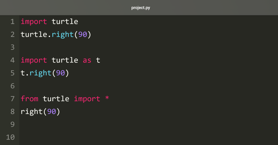
Task: Place cursor on 'import' keyword on line 1
Action: click(x=34, y=22)
